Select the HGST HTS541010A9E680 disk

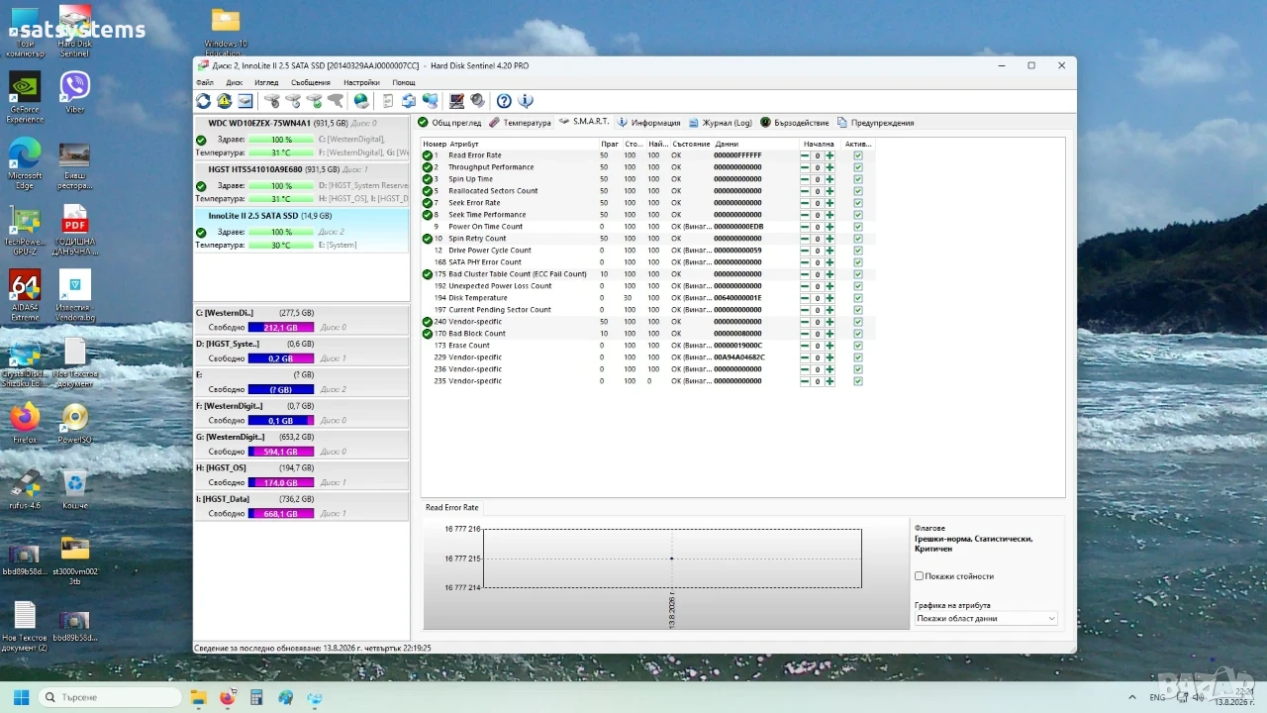(x=301, y=184)
